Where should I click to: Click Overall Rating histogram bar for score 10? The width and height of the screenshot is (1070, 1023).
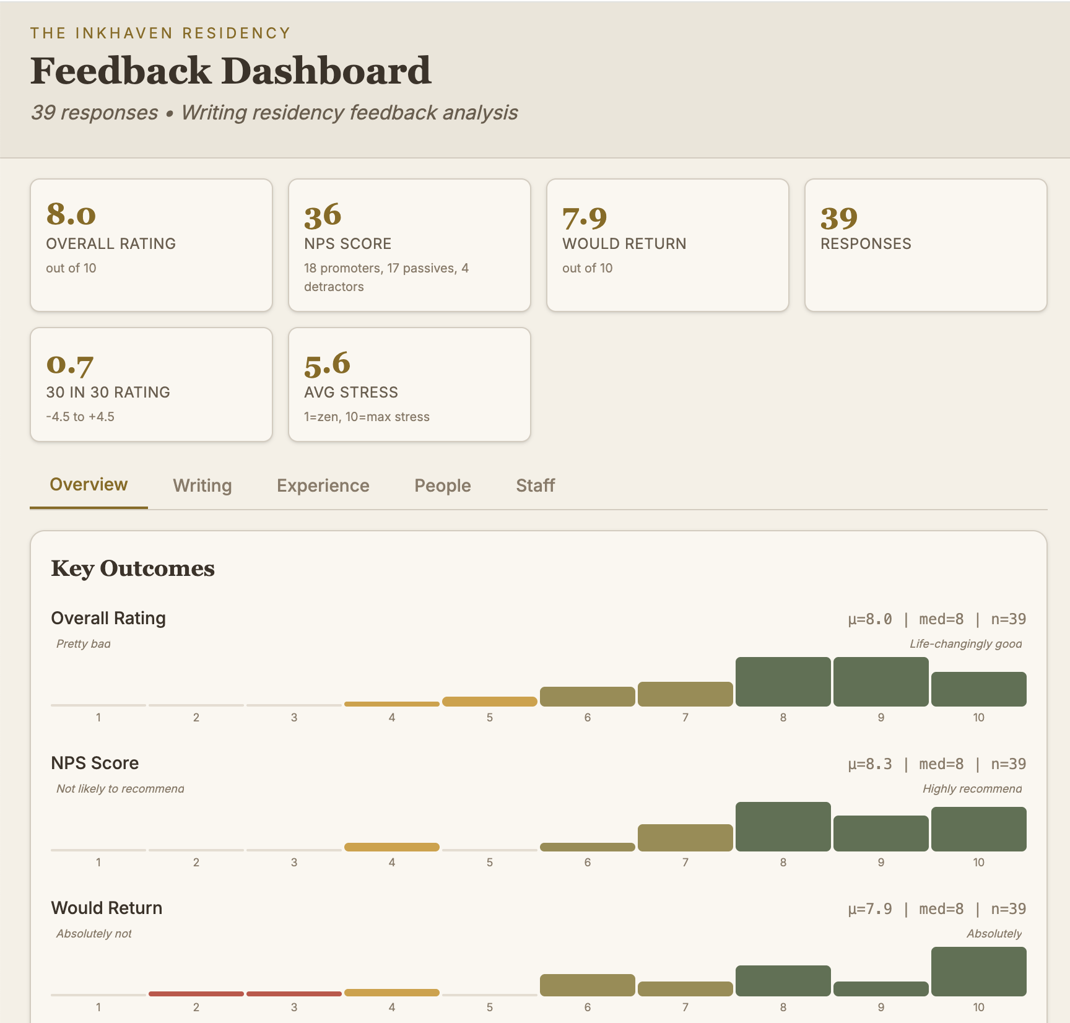click(978, 689)
